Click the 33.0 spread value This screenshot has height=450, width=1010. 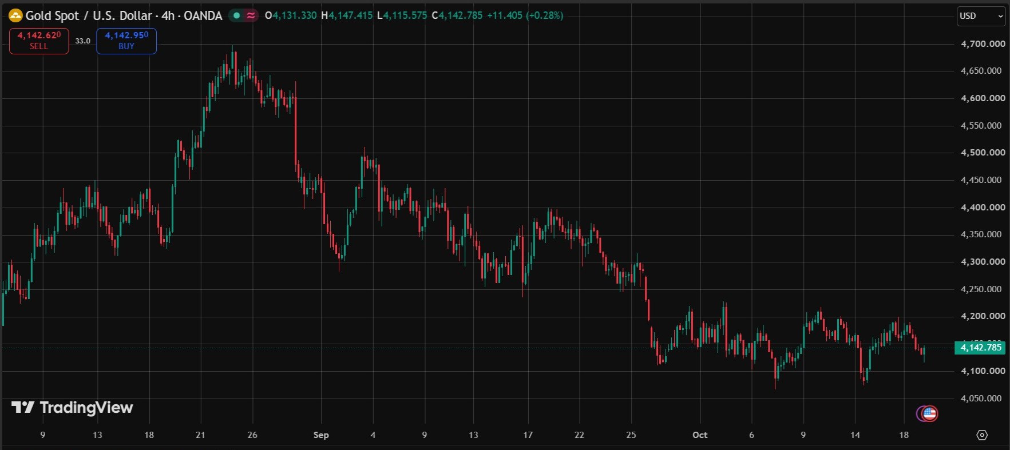pyautogui.click(x=83, y=41)
